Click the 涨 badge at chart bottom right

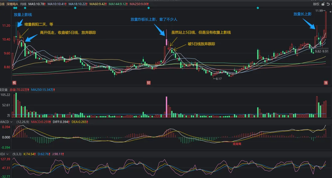(x=326, y=83)
